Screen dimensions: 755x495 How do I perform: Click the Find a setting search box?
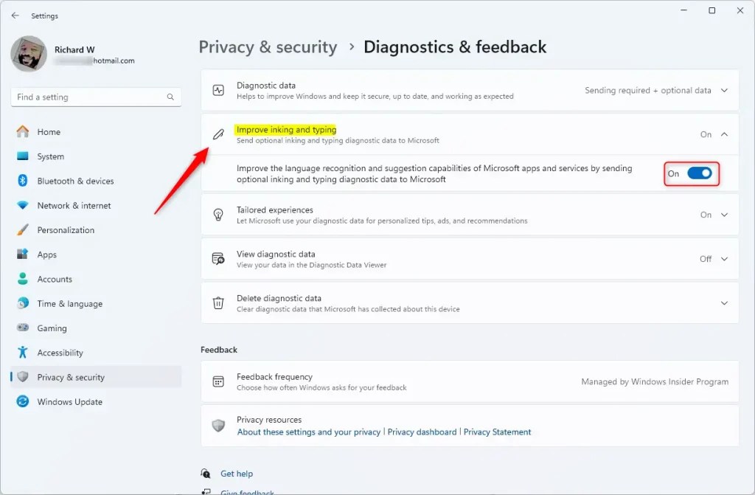[x=88, y=97]
